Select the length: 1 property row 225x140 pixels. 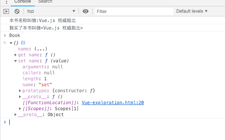coord(34,79)
